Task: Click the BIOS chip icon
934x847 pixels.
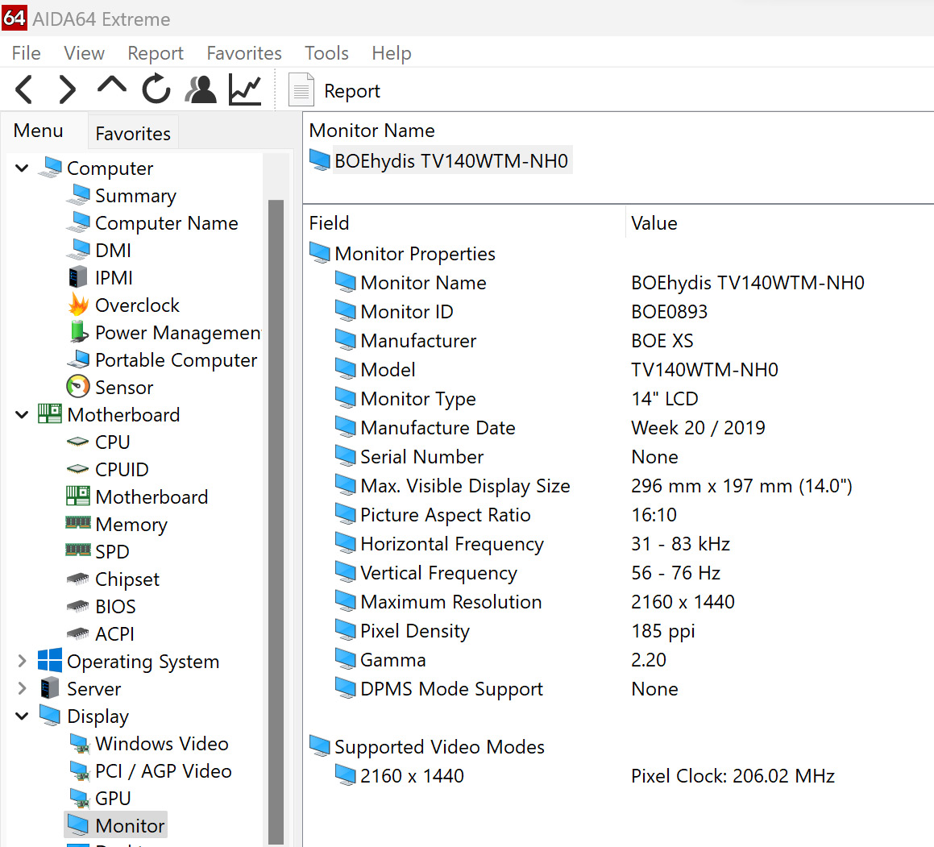Action: coord(78,606)
